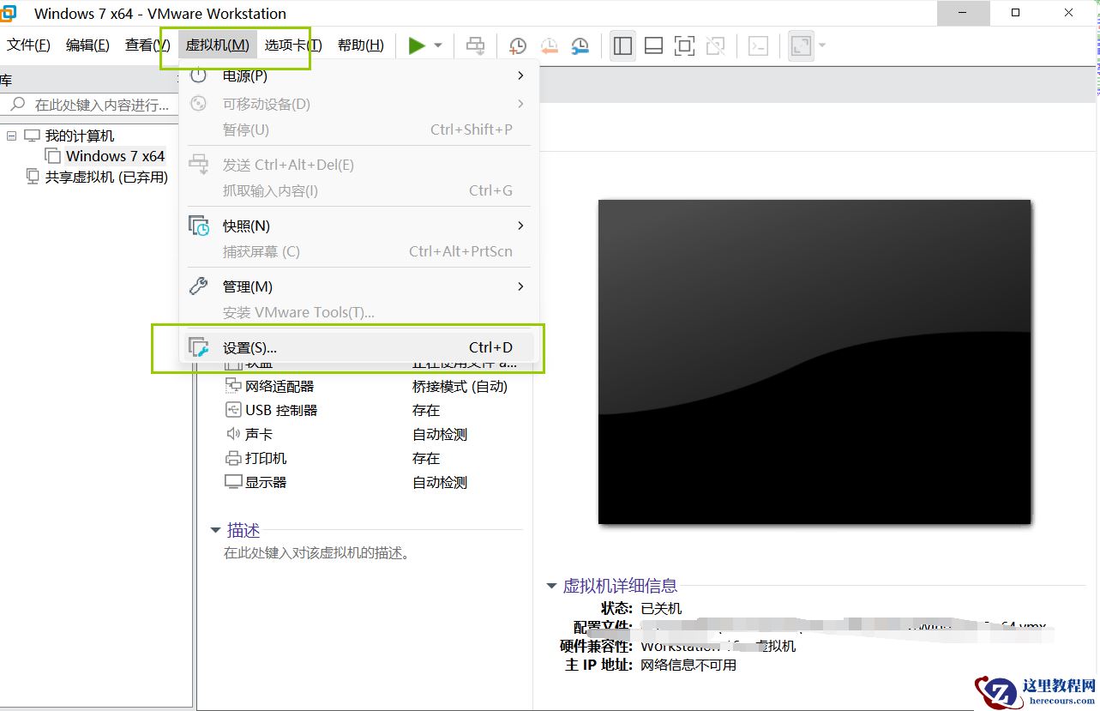Open the Manage Snapshots toolbar icon
1100x711 pixels.
580,45
